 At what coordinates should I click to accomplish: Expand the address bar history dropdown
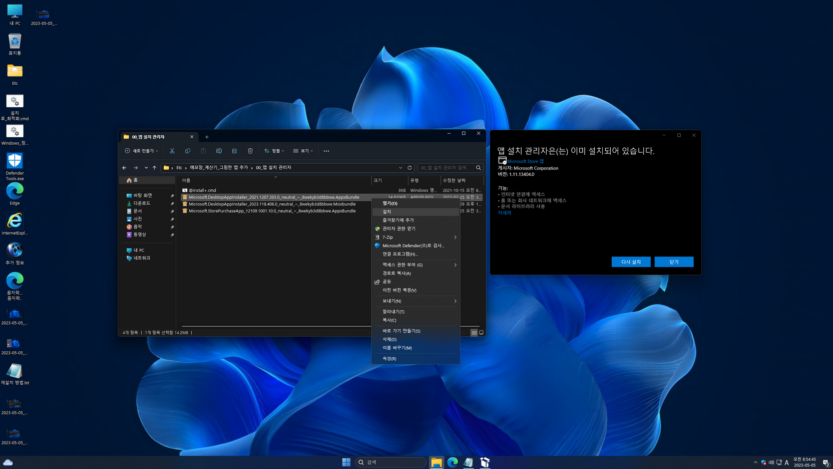[400, 168]
